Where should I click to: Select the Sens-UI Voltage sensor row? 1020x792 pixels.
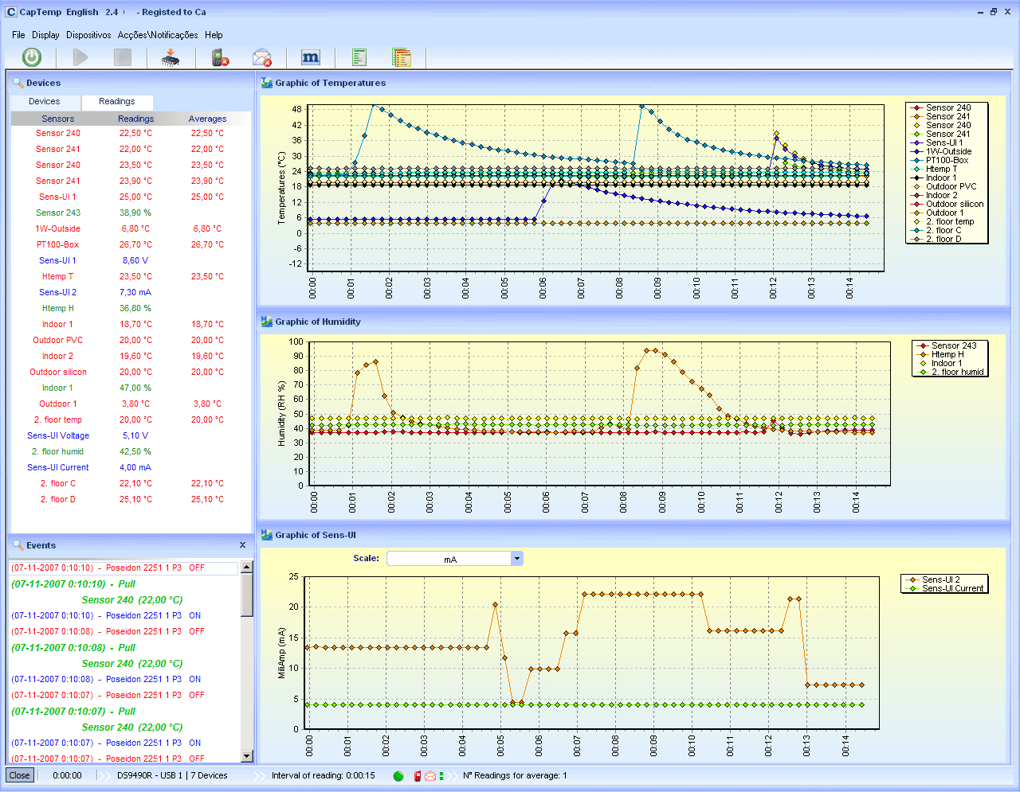coord(131,435)
